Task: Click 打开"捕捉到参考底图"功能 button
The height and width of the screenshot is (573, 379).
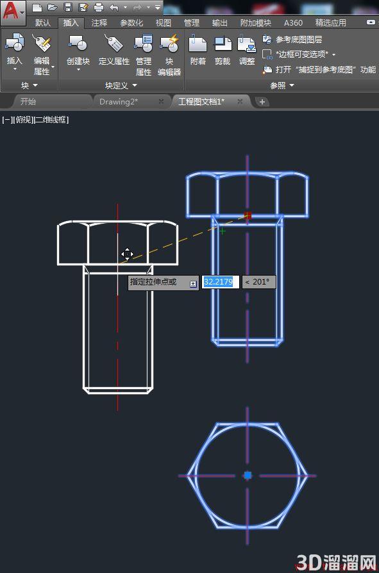Action: tap(319, 69)
